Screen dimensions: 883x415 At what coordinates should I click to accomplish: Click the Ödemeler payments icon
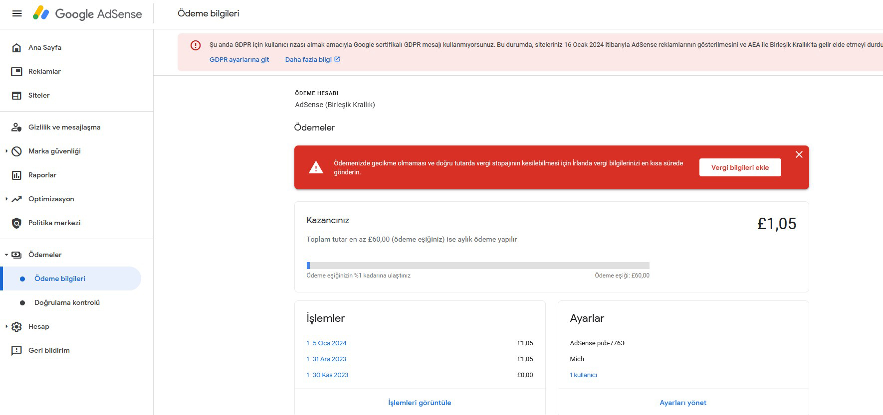pyautogui.click(x=16, y=255)
